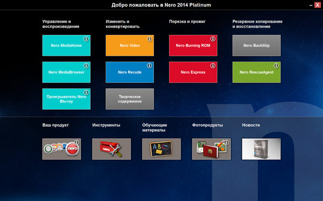
Task: Launch the Nero MediaHome tile
Action: point(66,46)
